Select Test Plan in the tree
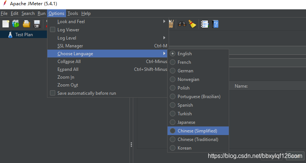The height and width of the screenshot is (163, 306). click(24, 35)
